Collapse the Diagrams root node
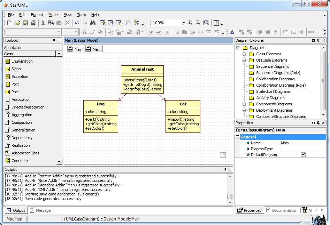The image size is (330, 225). (238, 48)
